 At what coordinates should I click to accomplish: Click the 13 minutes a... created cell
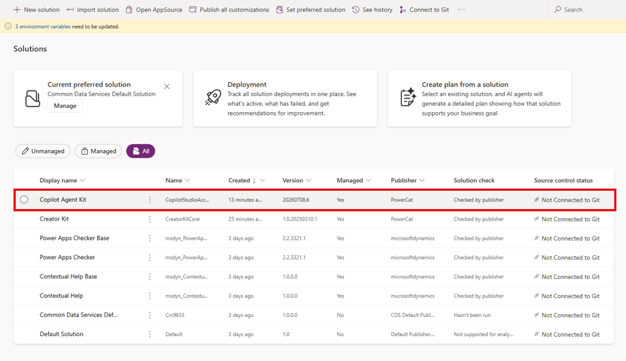(245, 200)
